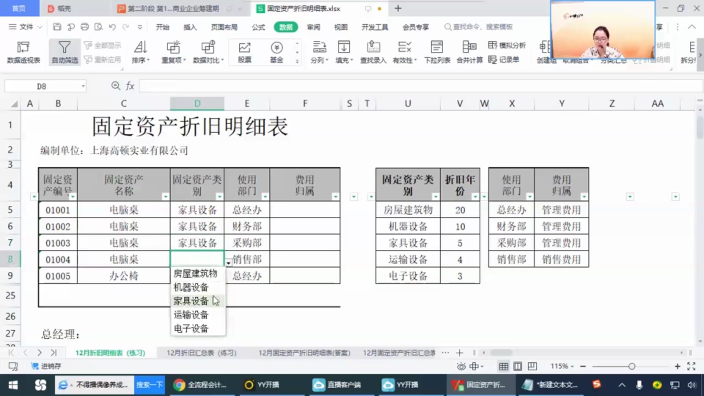The image size is (704, 396).
Task: Select 电子设备 option in the cell dropdown
Action: point(191,329)
